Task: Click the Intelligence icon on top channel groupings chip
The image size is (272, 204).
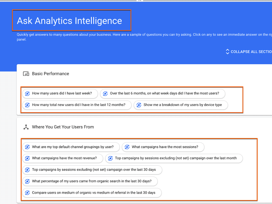Action: pyautogui.click(x=27, y=147)
